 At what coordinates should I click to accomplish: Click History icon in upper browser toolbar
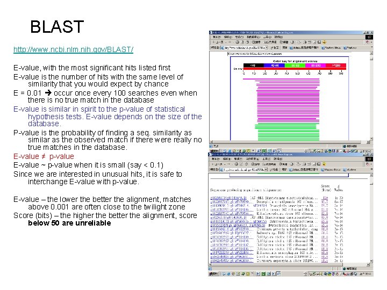pyautogui.click(x=292, y=42)
